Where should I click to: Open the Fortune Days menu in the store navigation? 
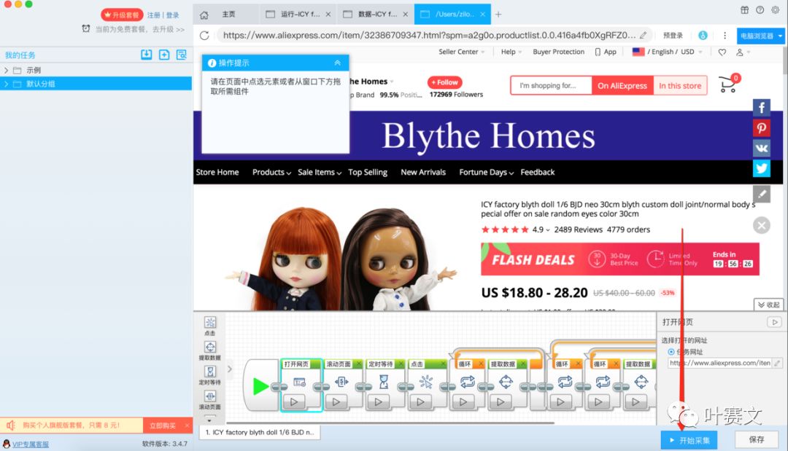tap(487, 172)
